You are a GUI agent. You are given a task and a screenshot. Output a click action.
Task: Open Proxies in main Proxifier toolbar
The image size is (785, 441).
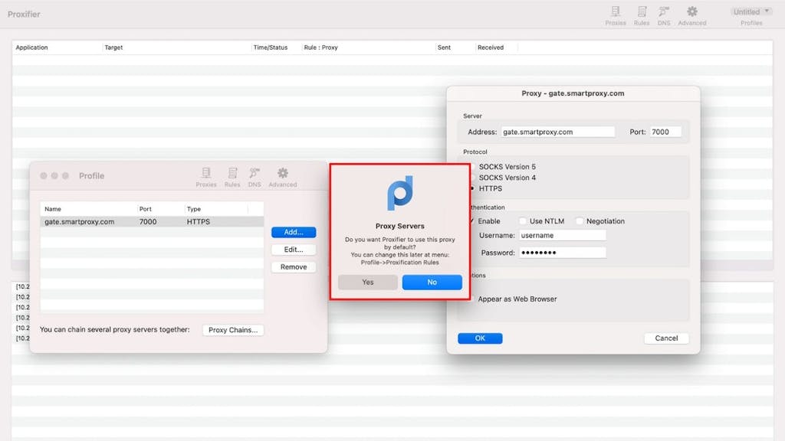(x=616, y=15)
